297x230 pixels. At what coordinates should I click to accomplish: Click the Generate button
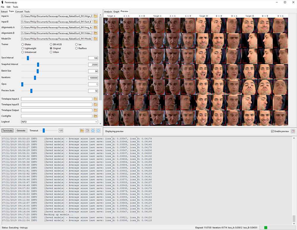point(21,130)
